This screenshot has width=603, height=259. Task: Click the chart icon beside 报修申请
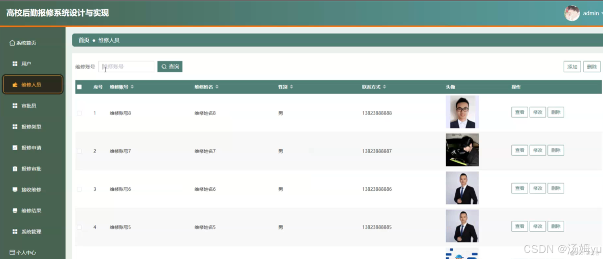pyautogui.click(x=15, y=148)
